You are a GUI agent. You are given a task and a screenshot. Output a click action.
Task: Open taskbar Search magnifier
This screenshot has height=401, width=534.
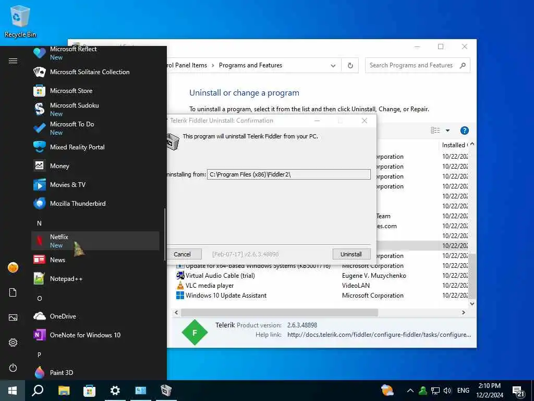pos(38,391)
